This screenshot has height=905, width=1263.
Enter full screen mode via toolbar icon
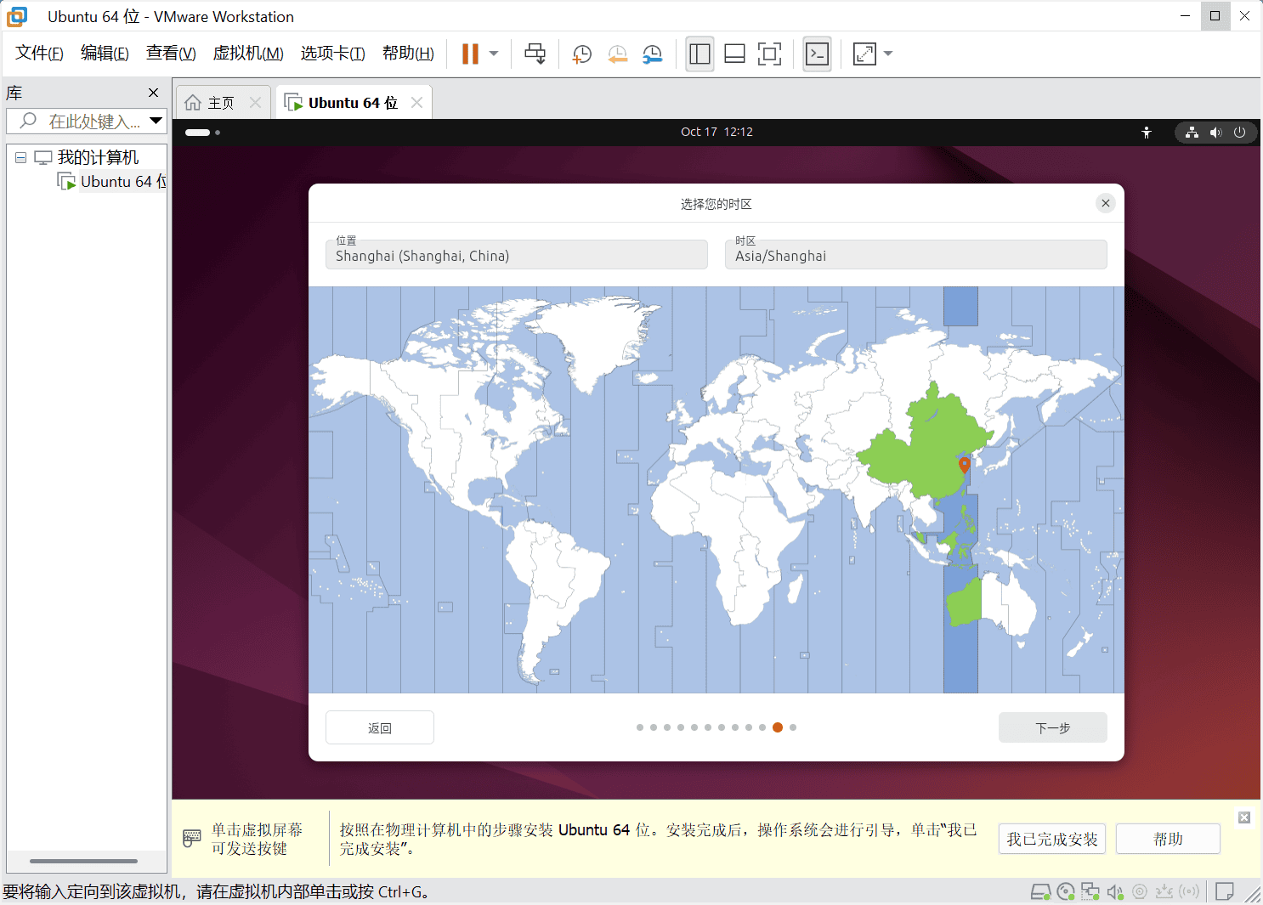click(x=769, y=54)
